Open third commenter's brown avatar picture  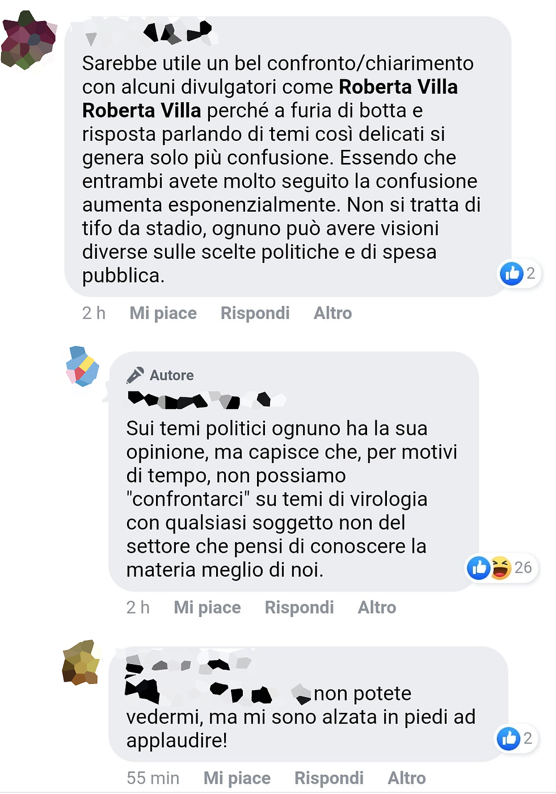(81, 662)
